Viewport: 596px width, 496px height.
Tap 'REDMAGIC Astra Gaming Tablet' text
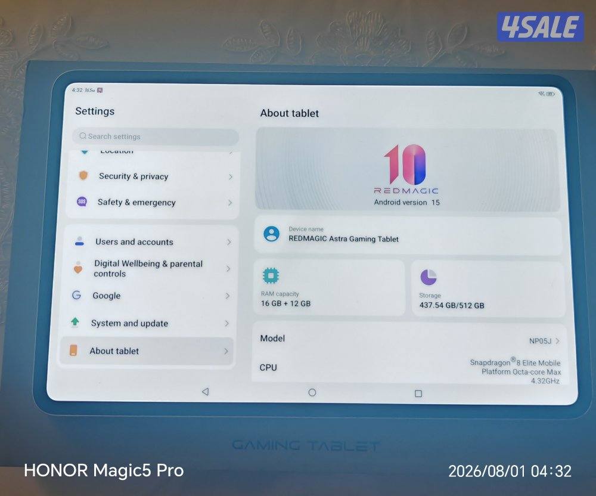click(344, 238)
